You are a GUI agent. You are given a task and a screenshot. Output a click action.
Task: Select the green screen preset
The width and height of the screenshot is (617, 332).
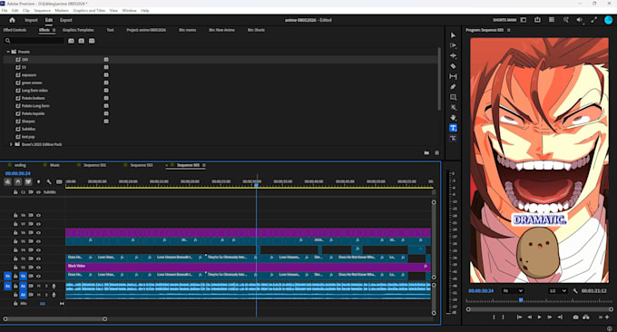point(32,83)
